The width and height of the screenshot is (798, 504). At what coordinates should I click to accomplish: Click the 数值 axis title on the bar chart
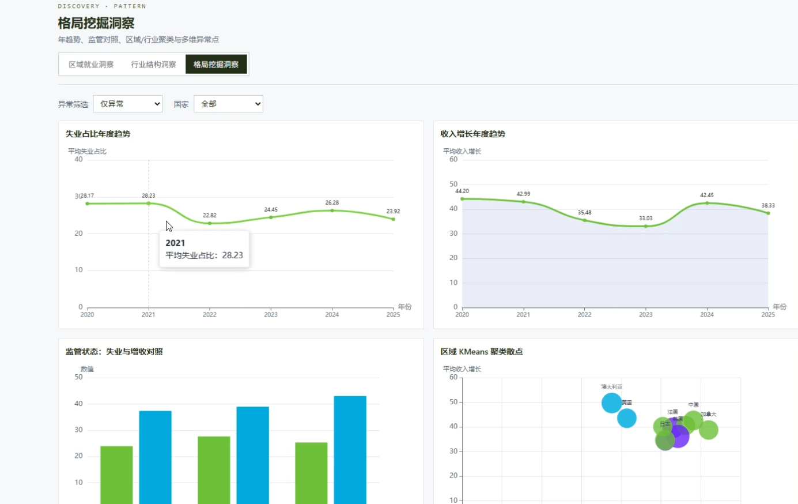87,369
